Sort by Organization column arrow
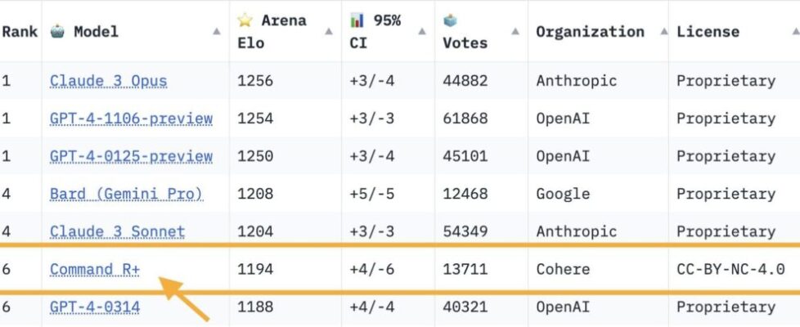The width and height of the screenshot is (800, 327). click(656, 32)
